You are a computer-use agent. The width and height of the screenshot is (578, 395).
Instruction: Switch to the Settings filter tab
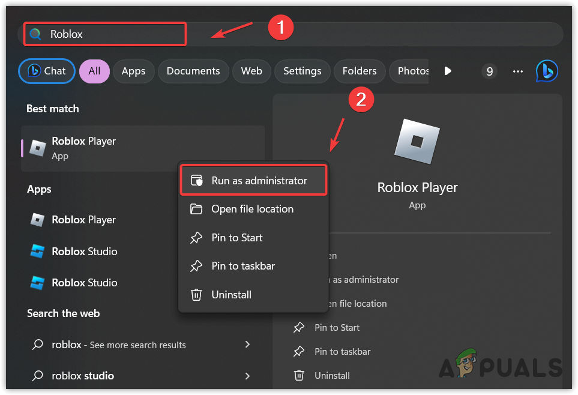(303, 71)
